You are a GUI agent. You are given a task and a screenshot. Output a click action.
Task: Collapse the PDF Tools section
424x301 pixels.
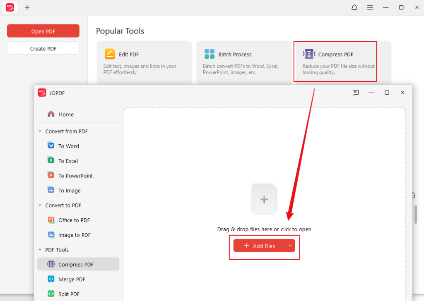(40, 250)
